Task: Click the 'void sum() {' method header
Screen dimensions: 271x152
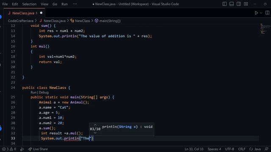Action: pyautogui.click(x=43, y=26)
